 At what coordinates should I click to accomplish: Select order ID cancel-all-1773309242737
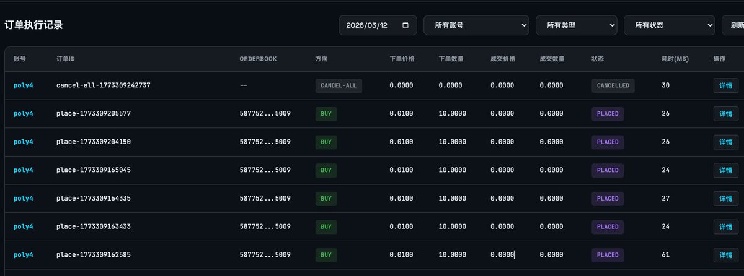(103, 85)
